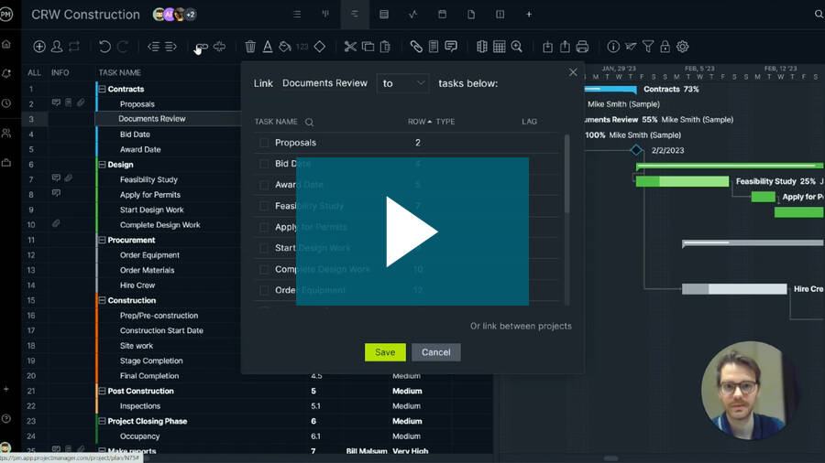825x463 pixels.
Task: Tick the Start Design Work checkbox
Action: pyautogui.click(x=264, y=248)
